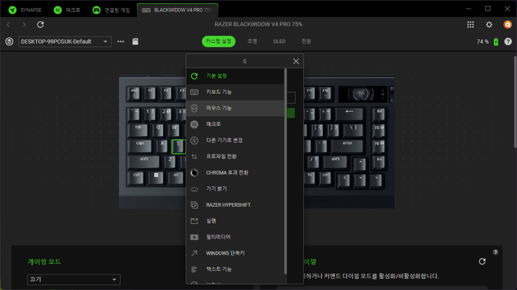Choose 다른 기기로 변경 option
The height and width of the screenshot is (290, 517).
tap(235, 140)
